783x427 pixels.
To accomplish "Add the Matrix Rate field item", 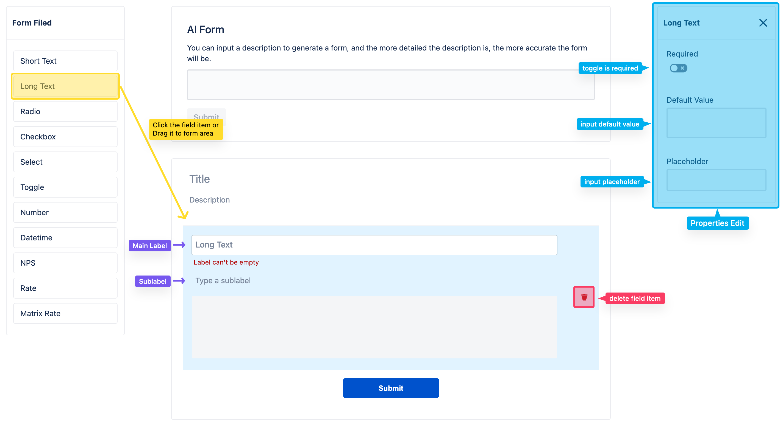I will coord(65,313).
